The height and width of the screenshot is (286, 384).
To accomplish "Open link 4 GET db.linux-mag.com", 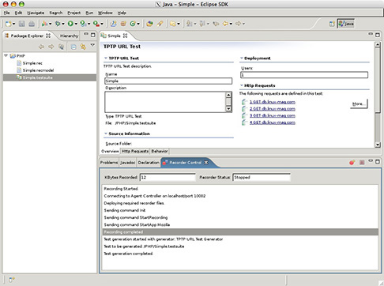I will click(273, 122).
